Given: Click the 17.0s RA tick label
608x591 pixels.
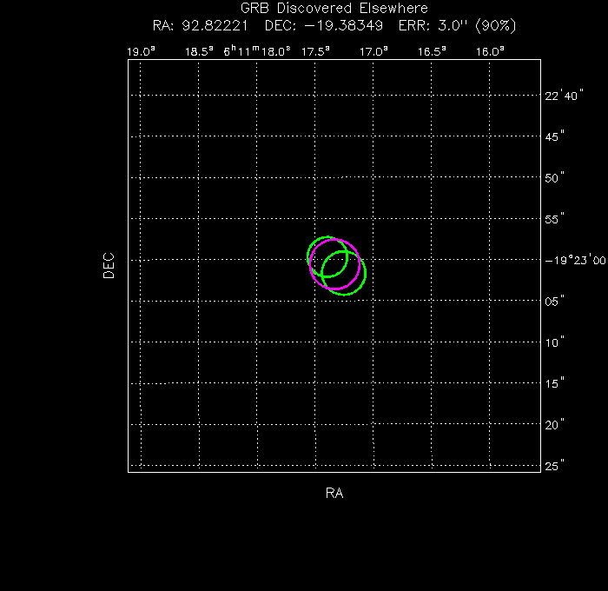Looking at the screenshot, I should point(373,51).
